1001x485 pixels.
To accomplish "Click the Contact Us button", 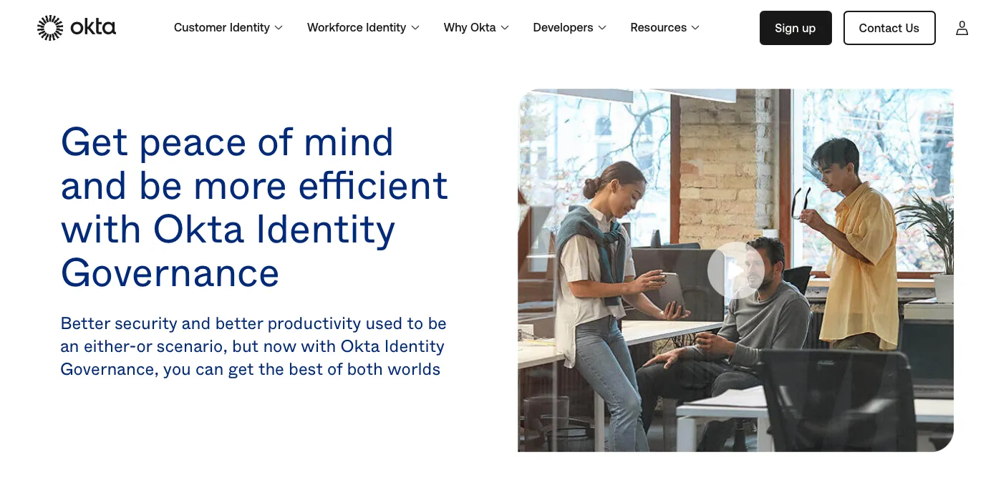I will pyautogui.click(x=889, y=28).
